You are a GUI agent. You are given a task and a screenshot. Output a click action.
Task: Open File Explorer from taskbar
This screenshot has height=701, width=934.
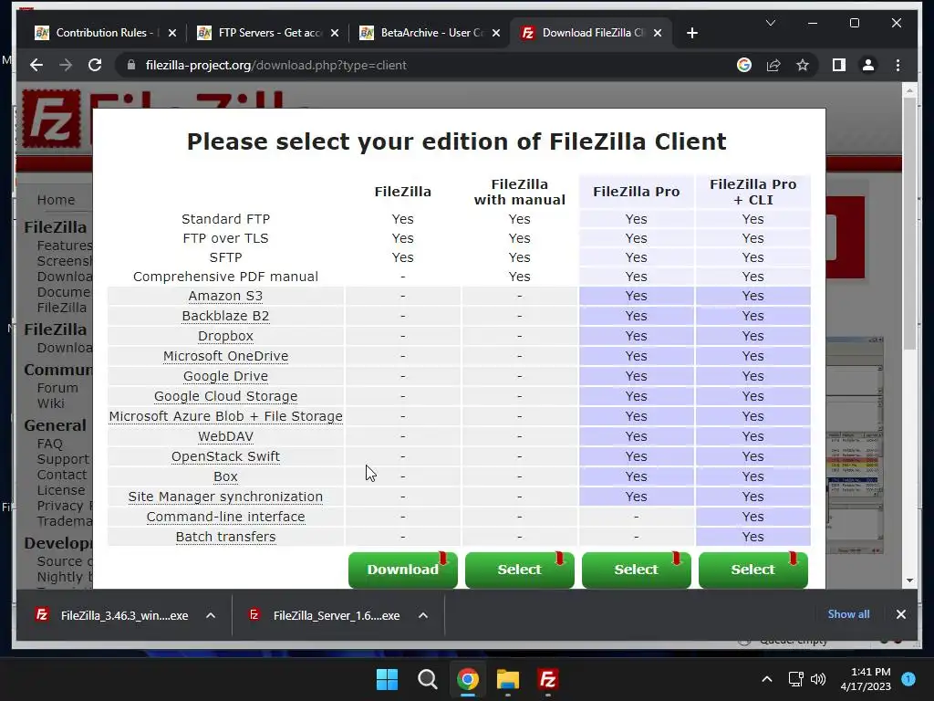507,679
